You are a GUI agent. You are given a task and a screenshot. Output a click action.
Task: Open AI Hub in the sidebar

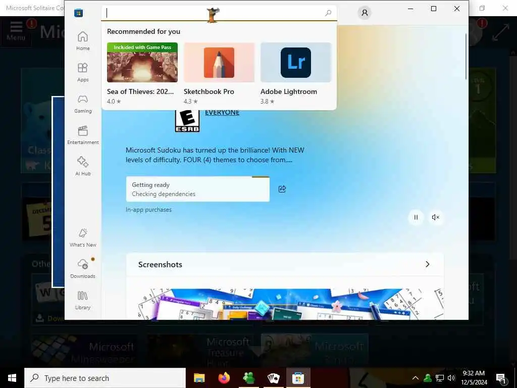(83, 166)
